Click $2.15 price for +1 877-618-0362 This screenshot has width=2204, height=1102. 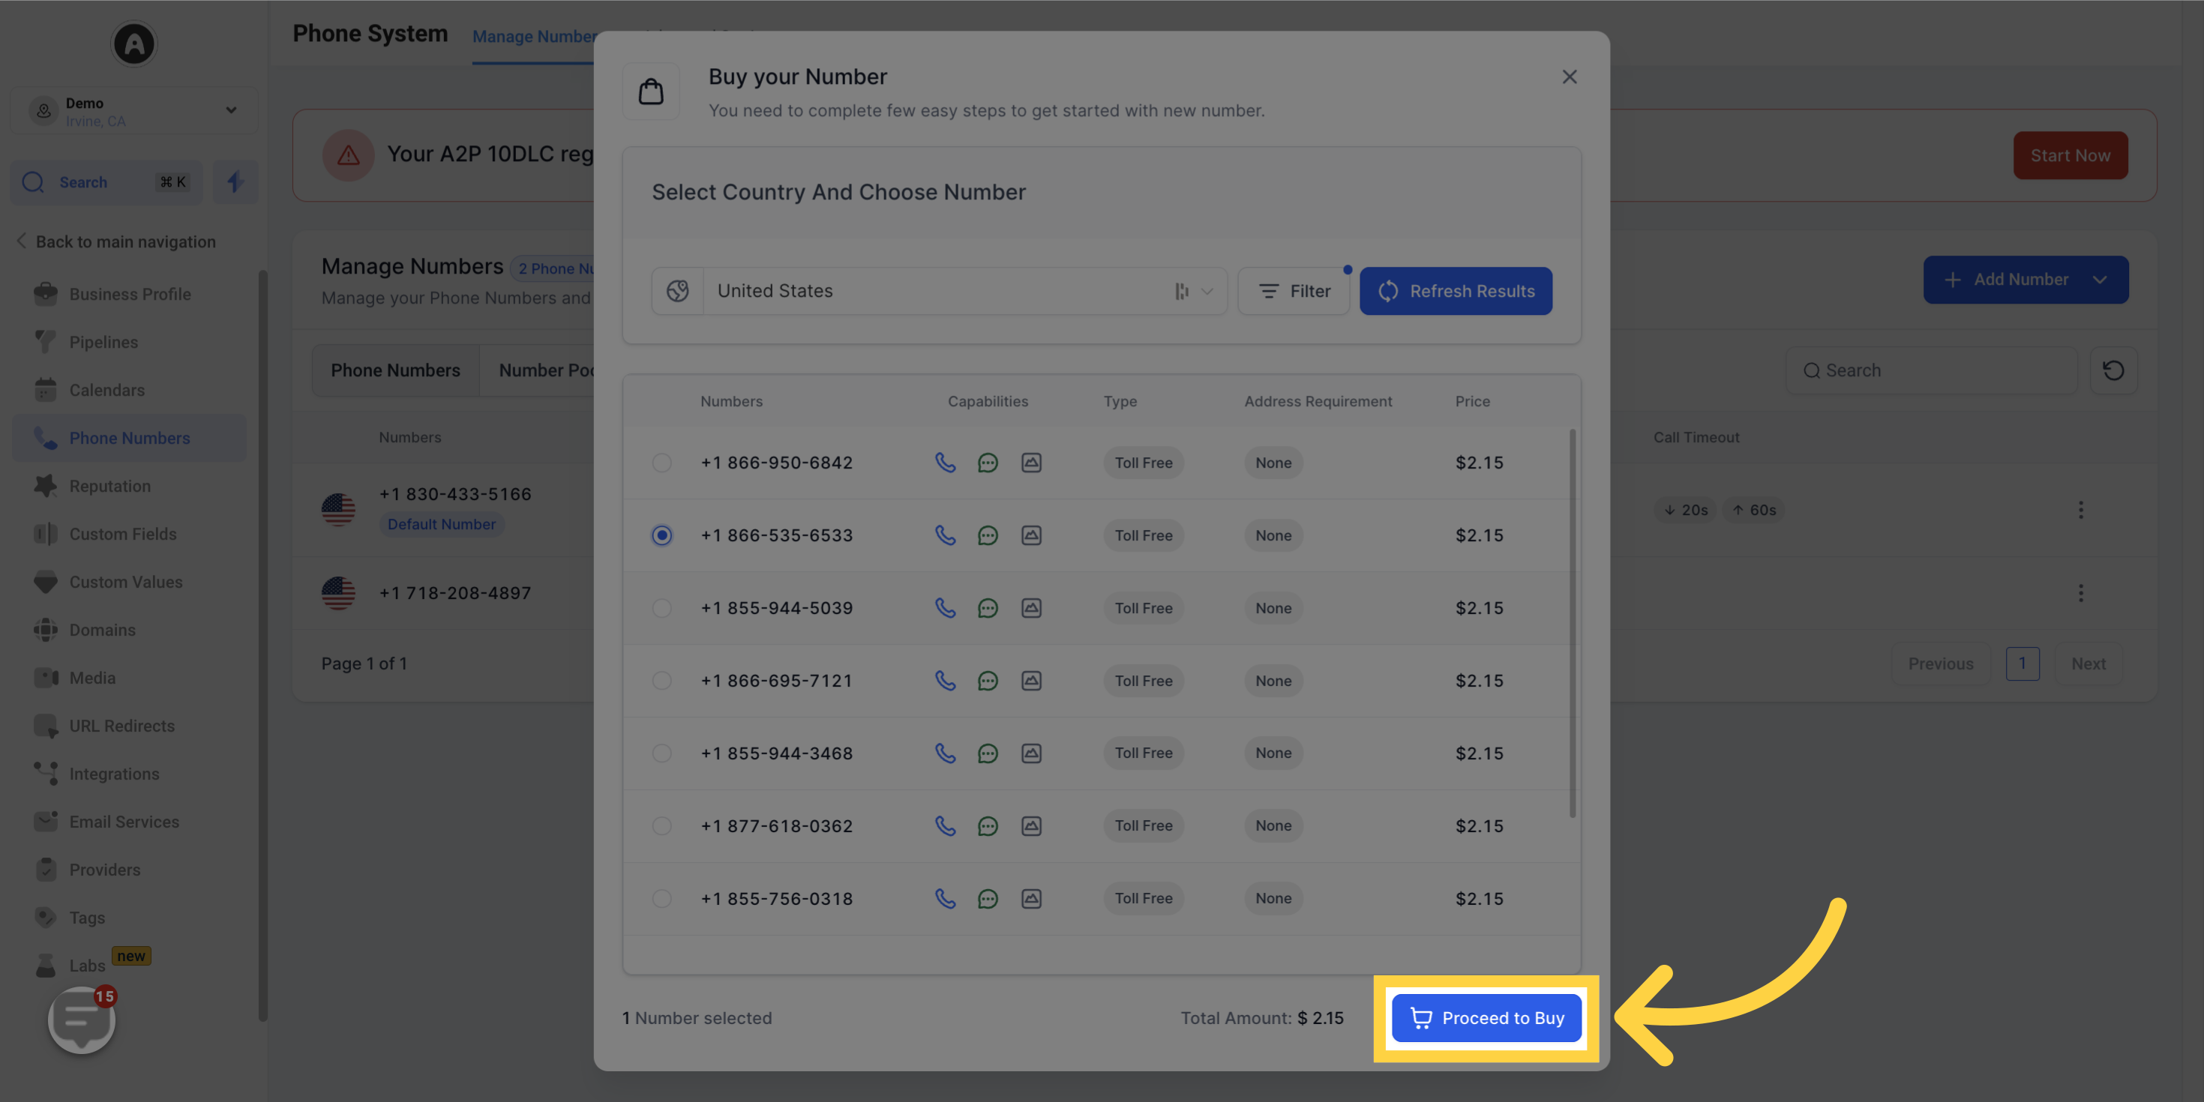(x=1480, y=826)
